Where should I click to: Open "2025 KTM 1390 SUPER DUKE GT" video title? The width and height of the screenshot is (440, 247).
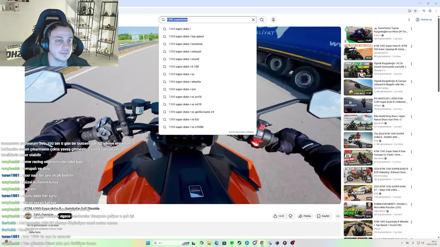point(390,188)
